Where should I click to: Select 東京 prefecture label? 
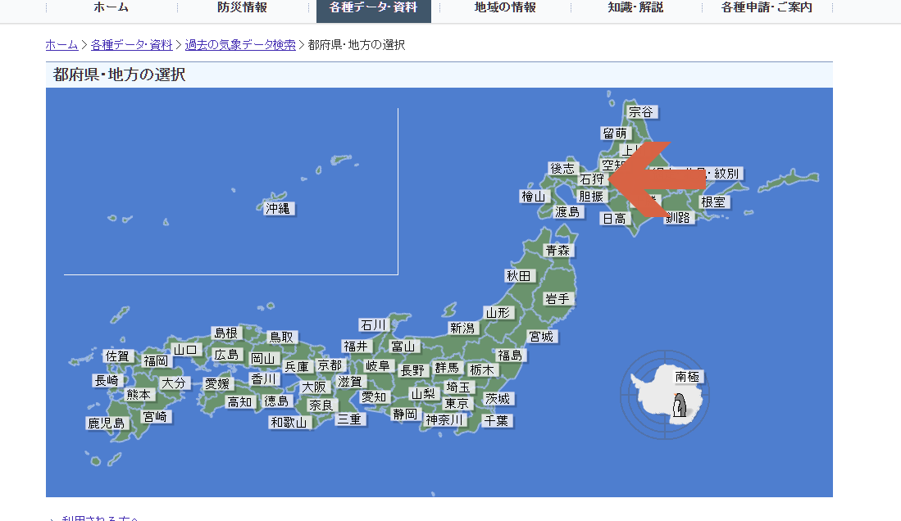coord(457,404)
